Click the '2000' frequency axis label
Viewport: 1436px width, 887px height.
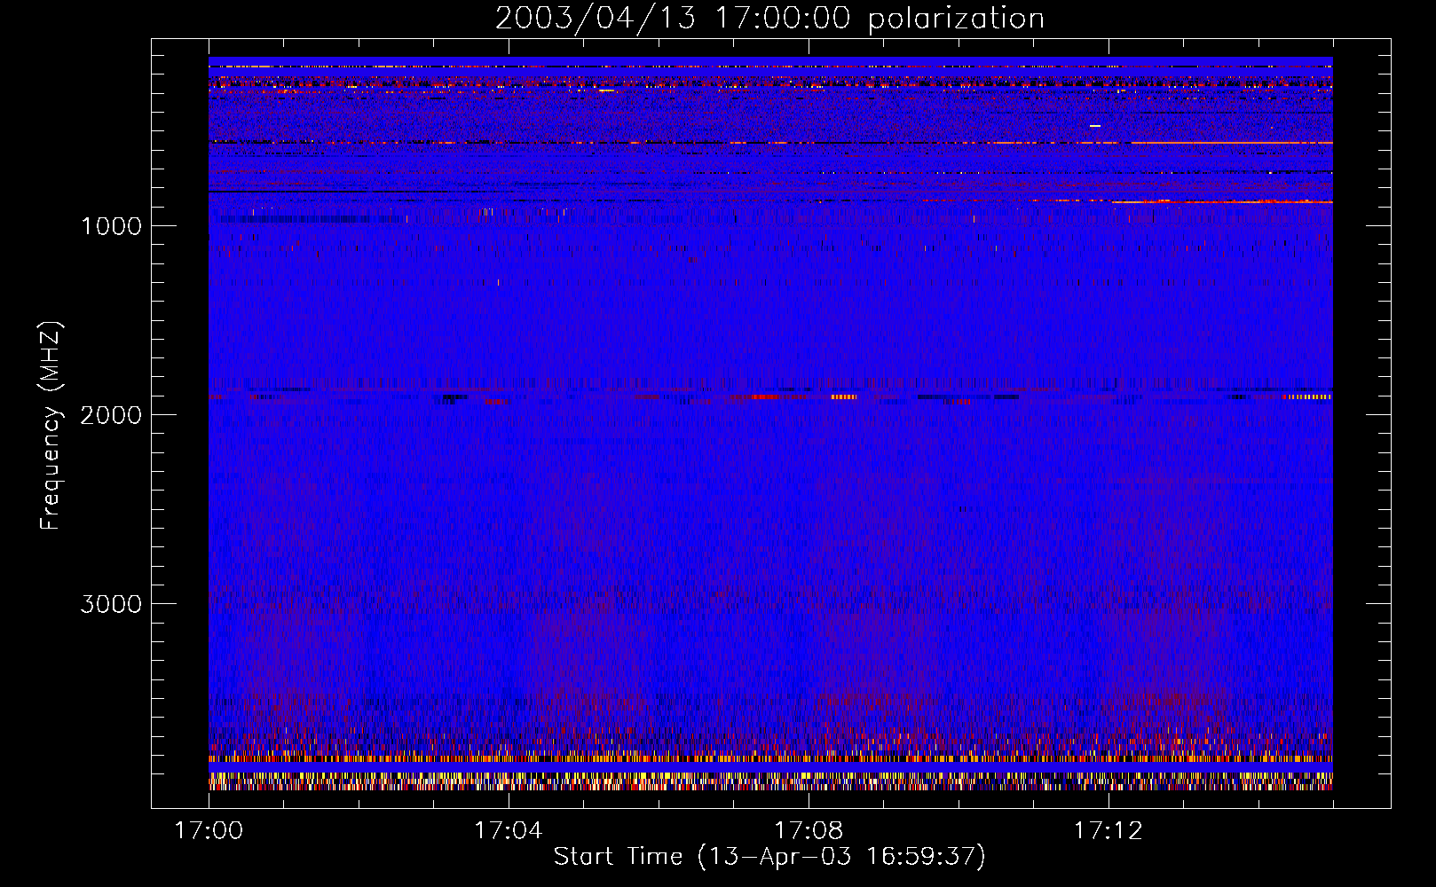tap(112, 415)
